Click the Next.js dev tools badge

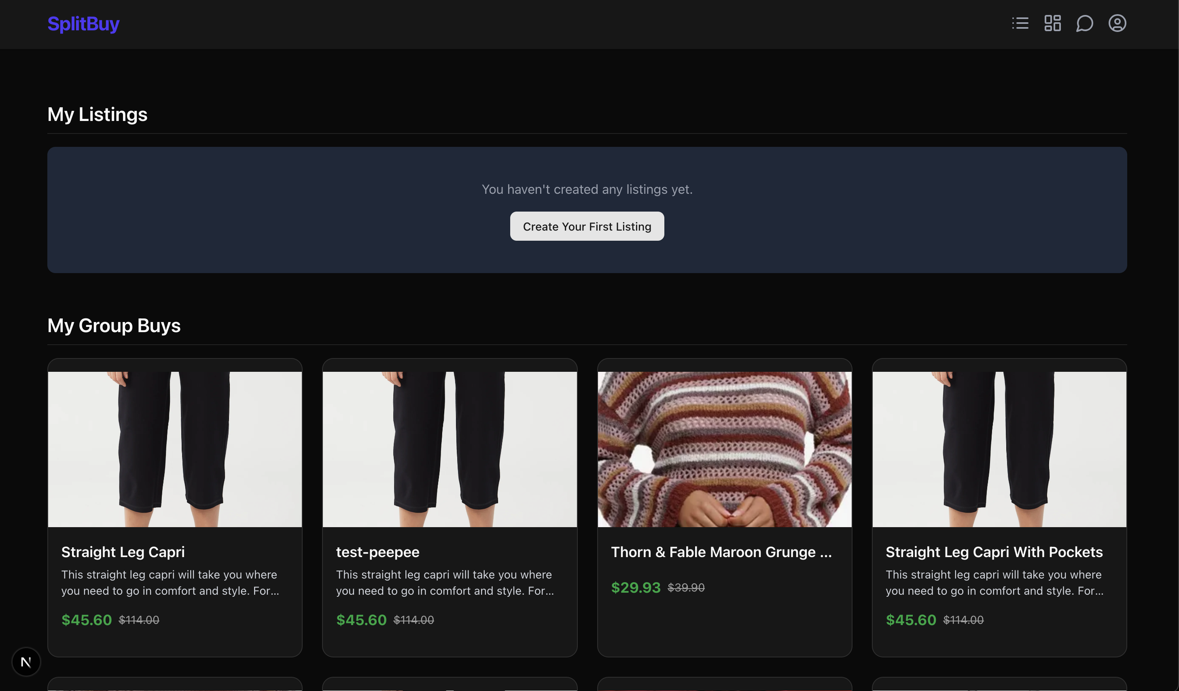tap(26, 661)
